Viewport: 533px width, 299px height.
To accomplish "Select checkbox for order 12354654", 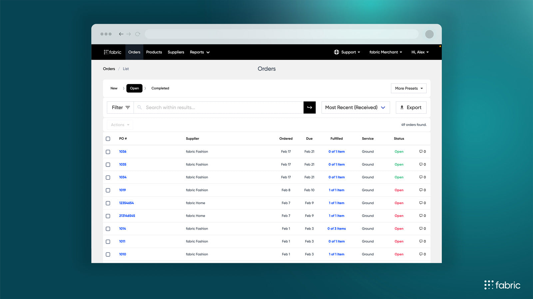I will click(108, 203).
